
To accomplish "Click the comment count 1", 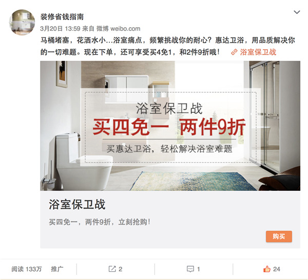I will (x=198, y=269).
